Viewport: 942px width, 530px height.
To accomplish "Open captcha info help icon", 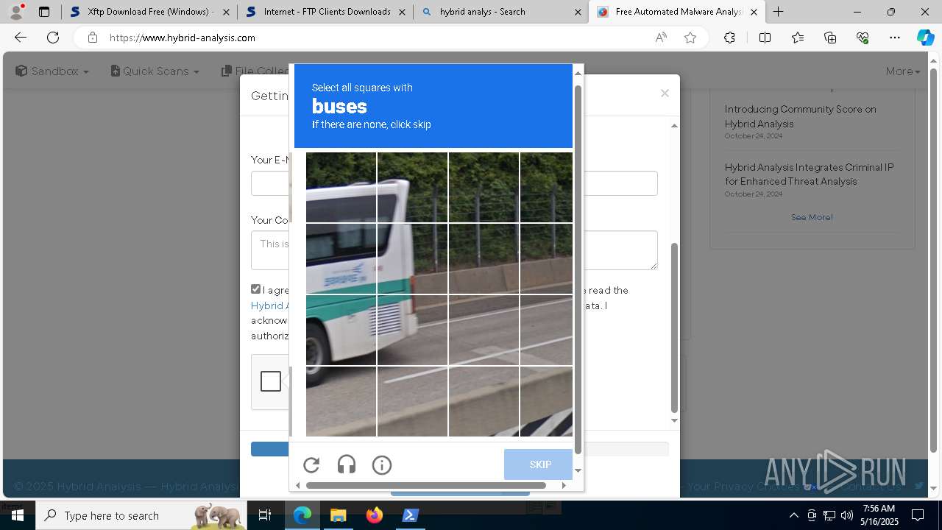I will click(x=382, y=465).
